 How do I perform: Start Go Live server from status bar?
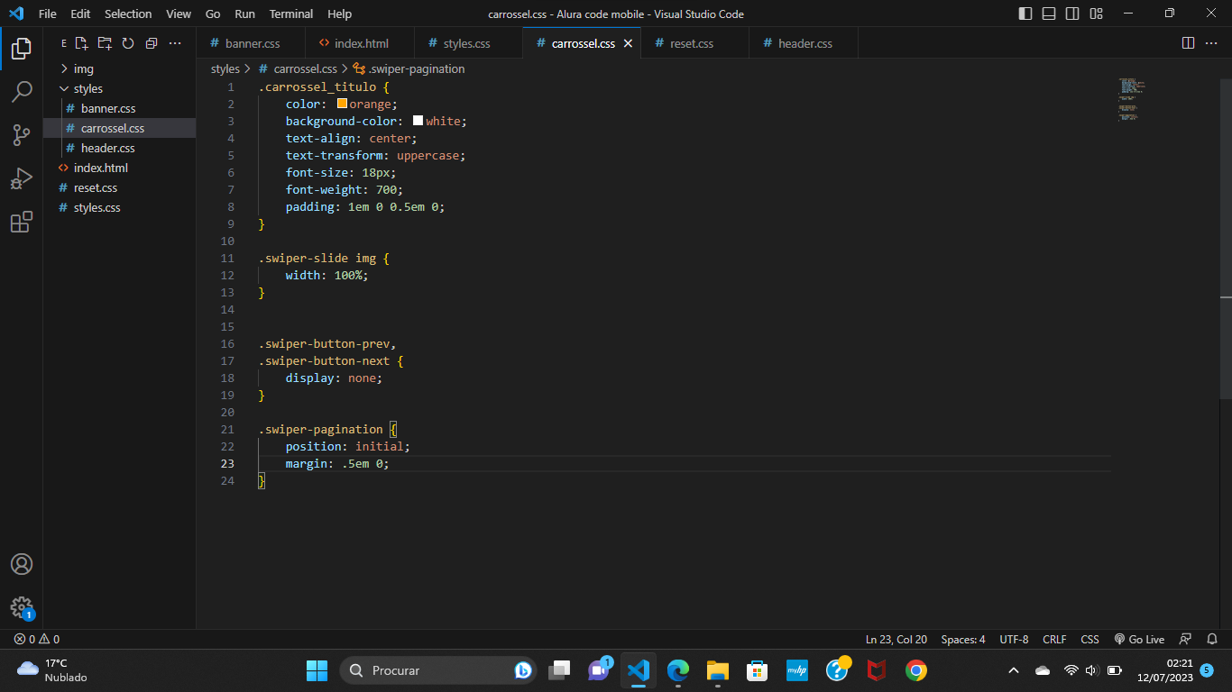(1139, 639)
